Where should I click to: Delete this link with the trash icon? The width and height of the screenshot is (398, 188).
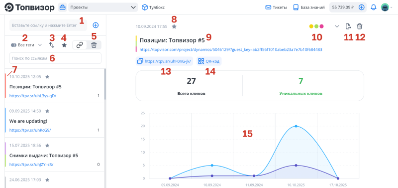(x=360, y=26)
